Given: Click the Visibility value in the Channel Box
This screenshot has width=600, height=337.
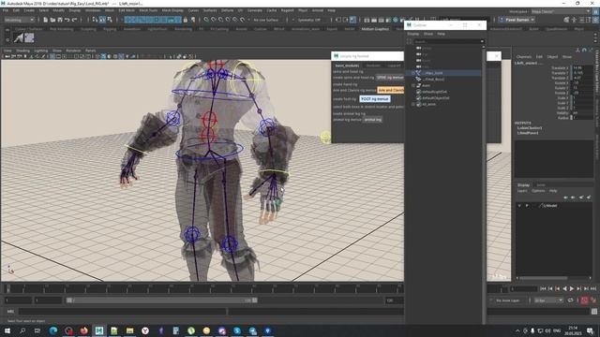Looking at the screenshot, I should pos(582,112).
